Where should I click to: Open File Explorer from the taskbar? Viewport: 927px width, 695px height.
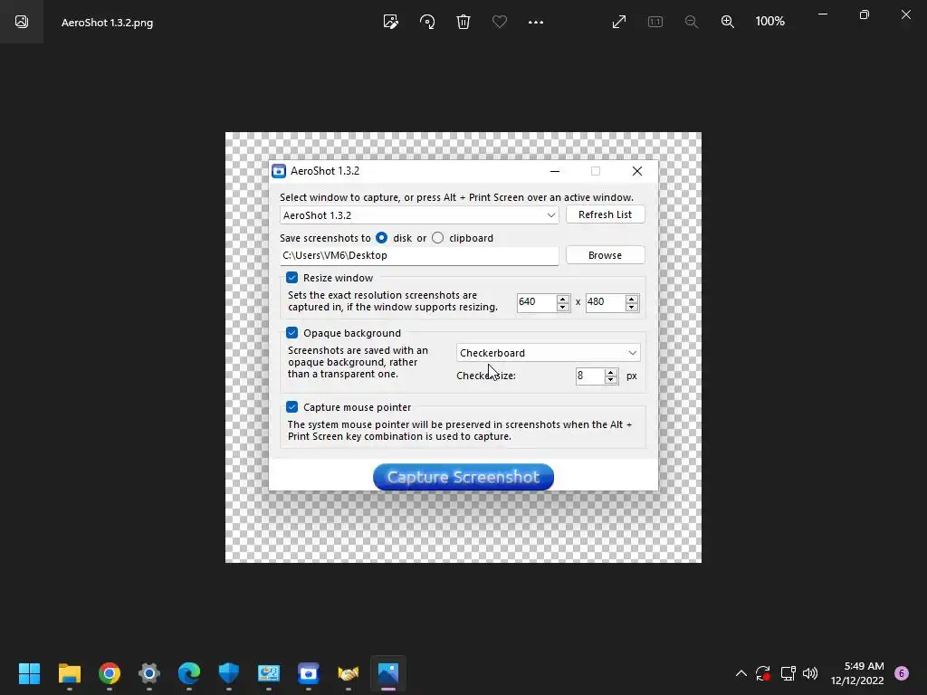tap(69, 673)
